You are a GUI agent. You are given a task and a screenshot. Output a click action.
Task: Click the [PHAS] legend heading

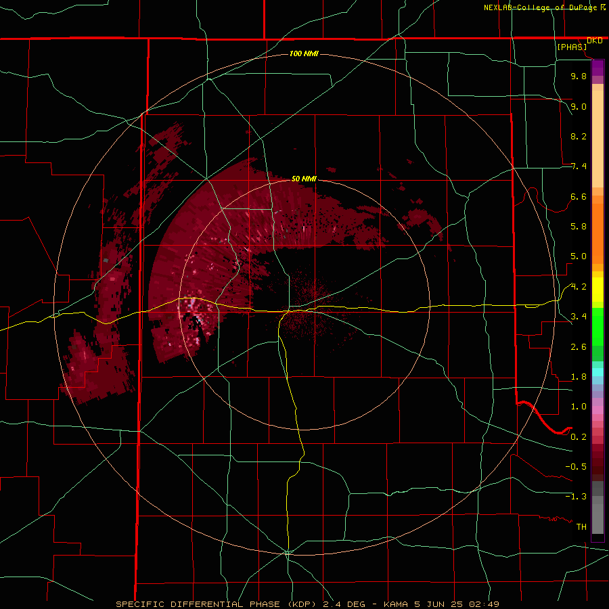pos(572,47)
